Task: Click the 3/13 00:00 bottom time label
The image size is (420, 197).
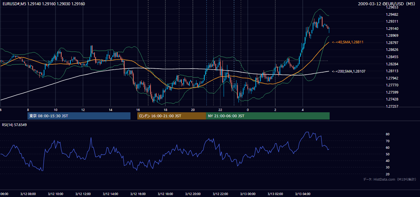Action: coord(248,194)
